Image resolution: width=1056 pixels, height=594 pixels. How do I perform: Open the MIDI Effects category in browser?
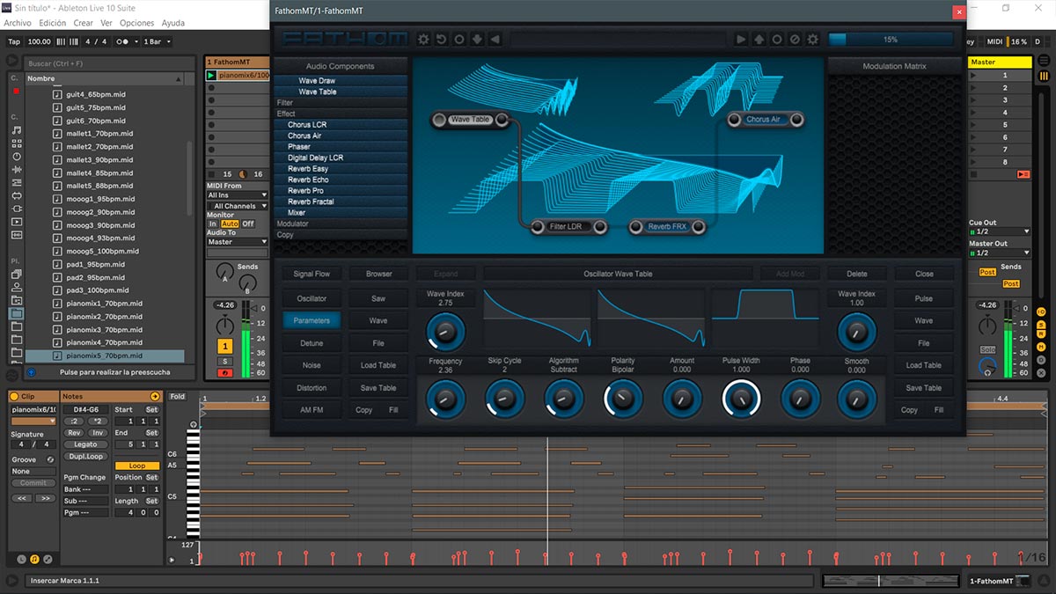[17, 183]
